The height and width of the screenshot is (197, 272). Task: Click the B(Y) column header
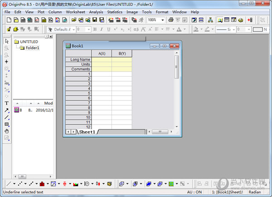122,53
